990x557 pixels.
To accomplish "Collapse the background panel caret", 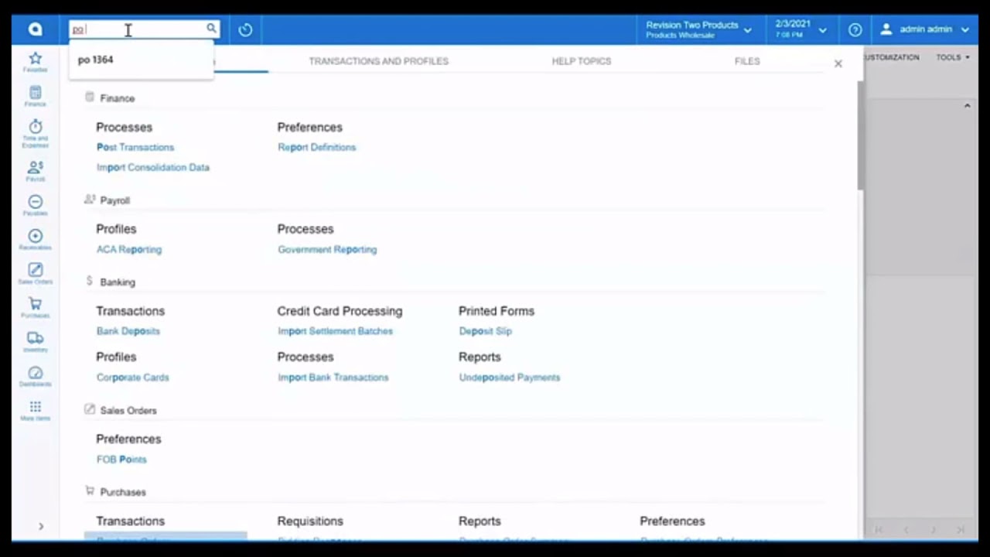I will [967, 105].
